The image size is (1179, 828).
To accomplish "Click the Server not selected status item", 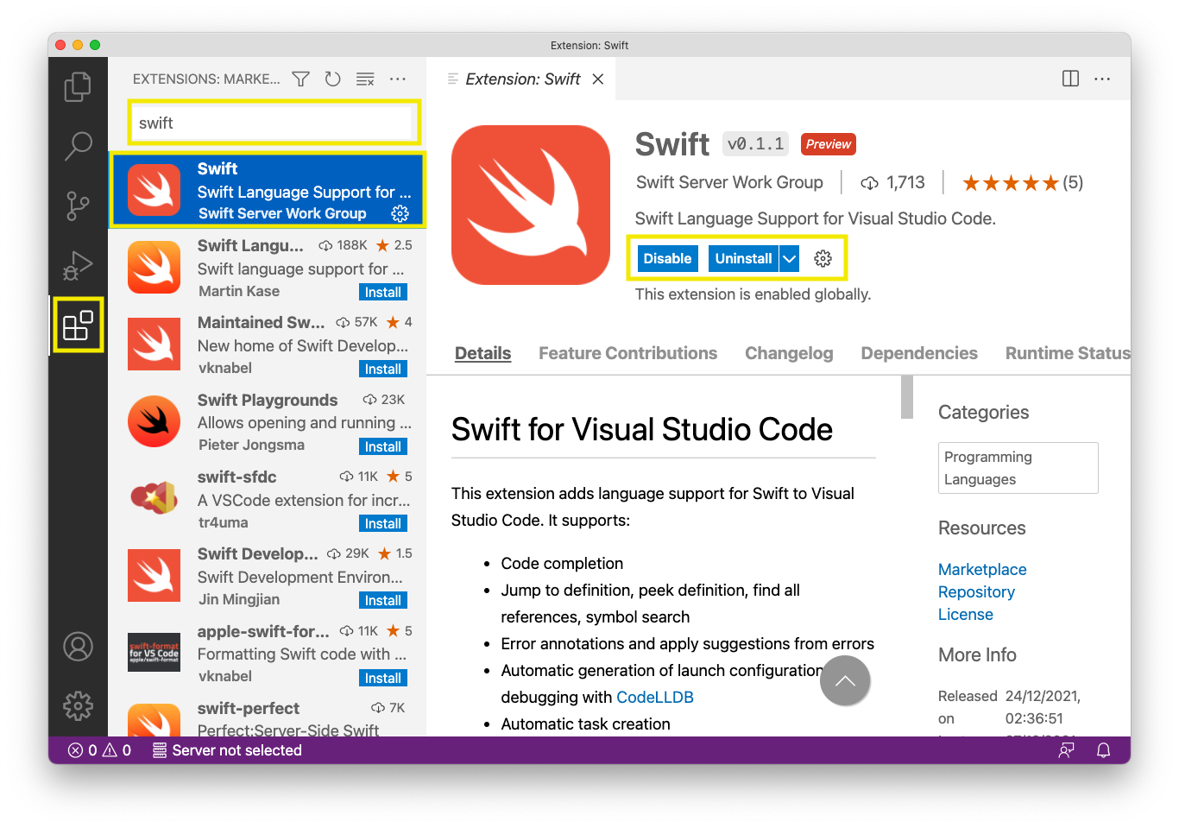I will click(x=227, y=750).
